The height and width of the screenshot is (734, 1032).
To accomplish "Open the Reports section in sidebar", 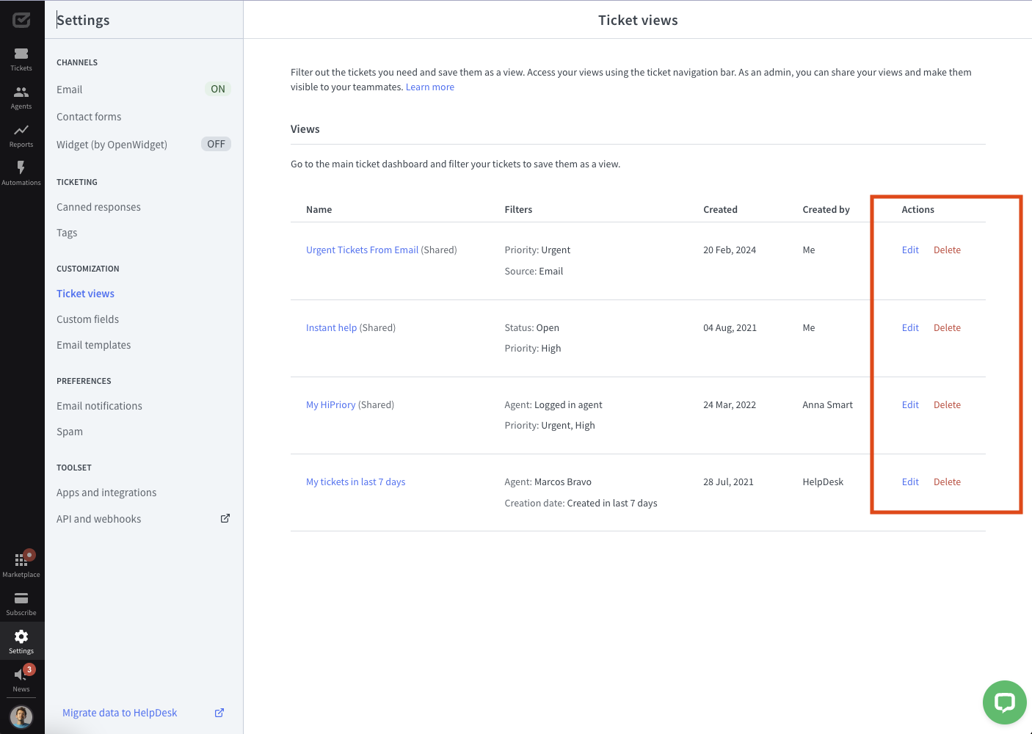I will click(21, 136).
